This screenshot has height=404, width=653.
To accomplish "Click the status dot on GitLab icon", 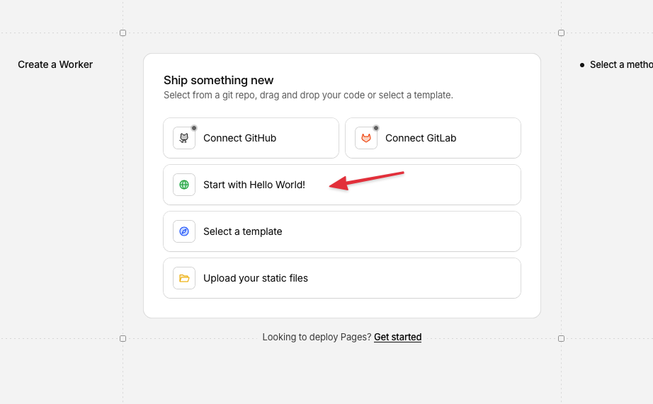I will pos(376,128).
